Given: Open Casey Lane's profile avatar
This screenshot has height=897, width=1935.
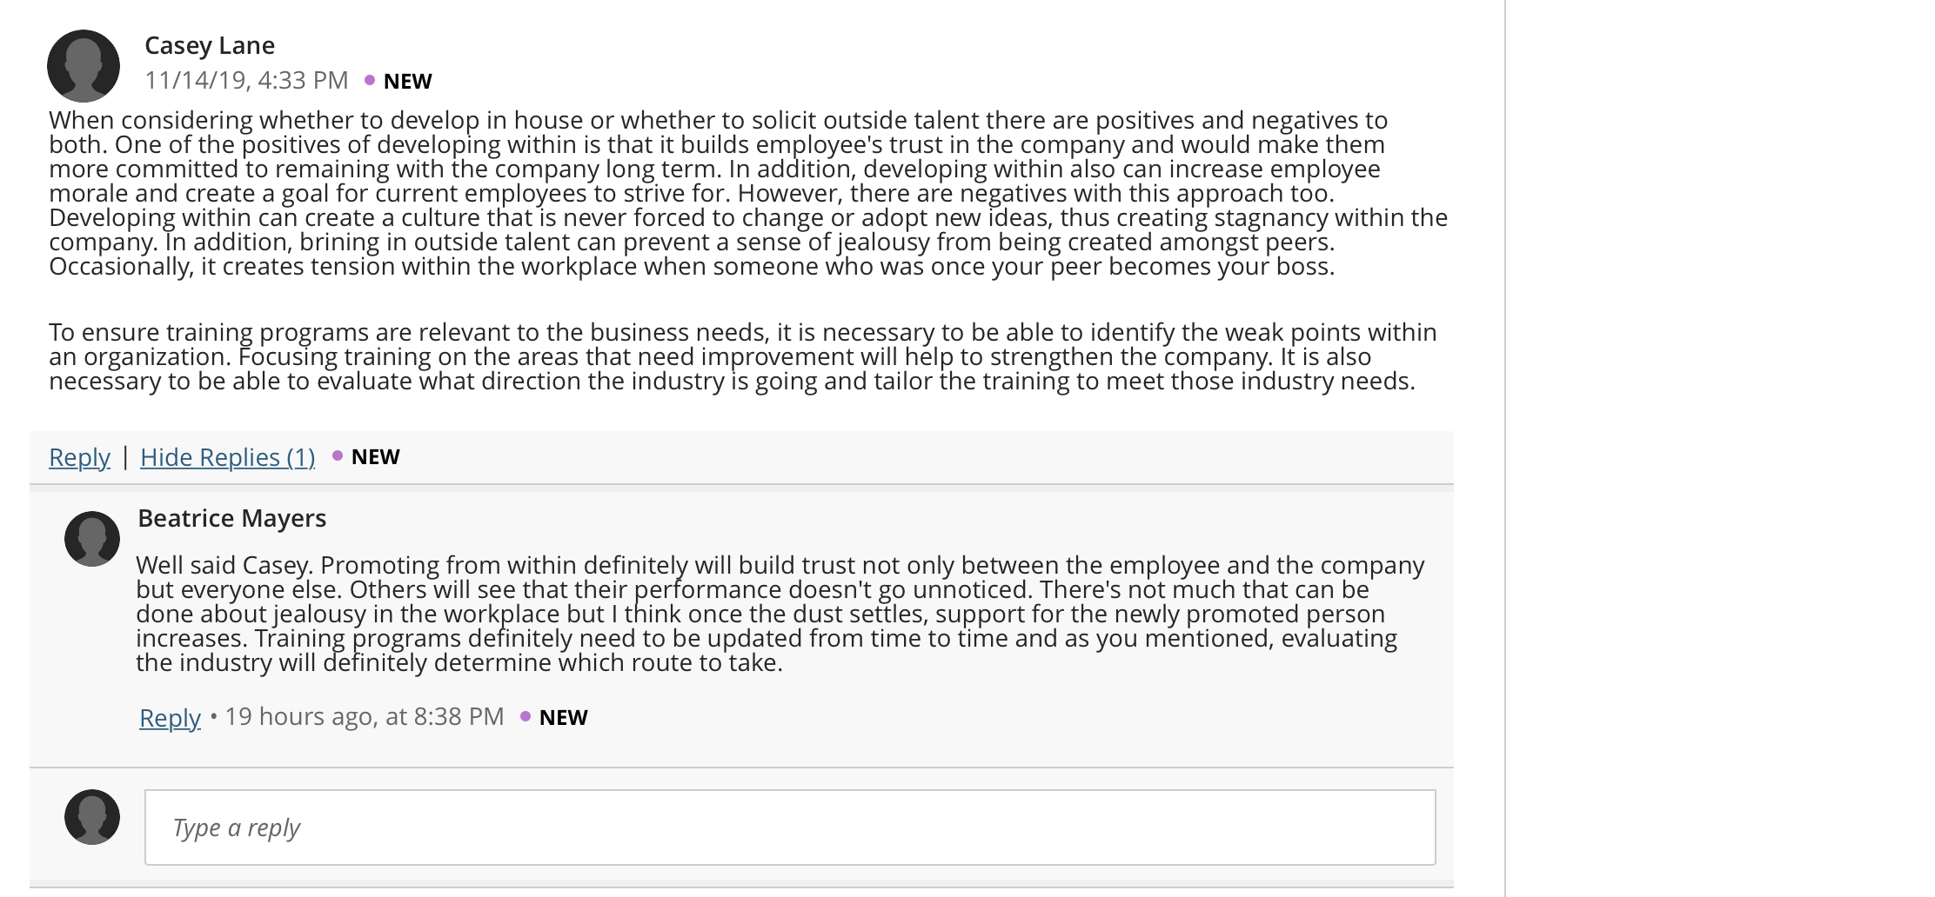Looking at the screenshot, I should (x=84, y=66).
